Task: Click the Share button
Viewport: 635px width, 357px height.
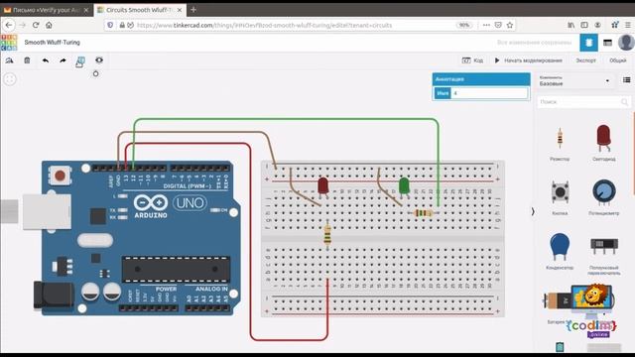Action: tap(617, 60)
